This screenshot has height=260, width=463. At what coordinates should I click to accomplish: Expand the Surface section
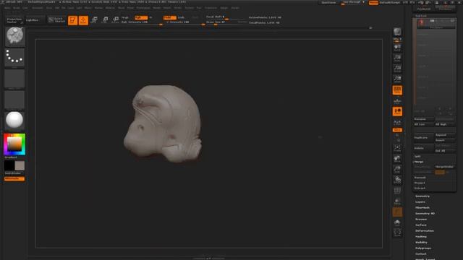tap(421, 225)
